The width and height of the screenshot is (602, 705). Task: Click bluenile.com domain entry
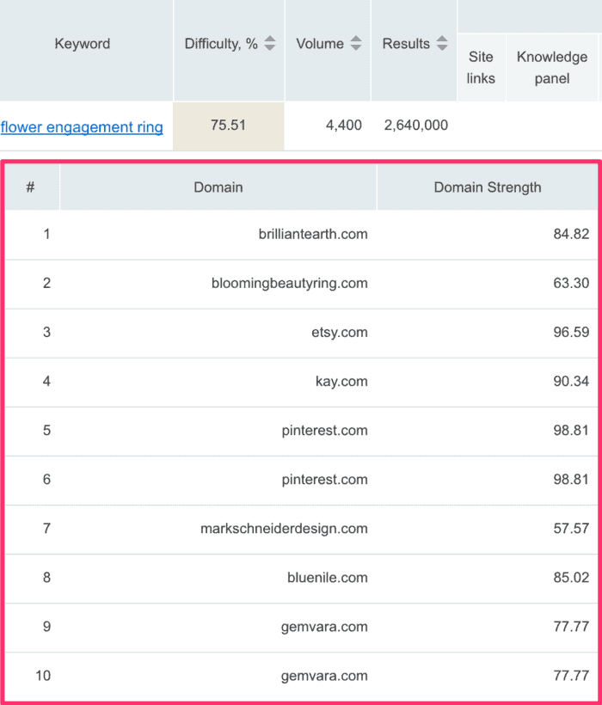tap(328, 578)
